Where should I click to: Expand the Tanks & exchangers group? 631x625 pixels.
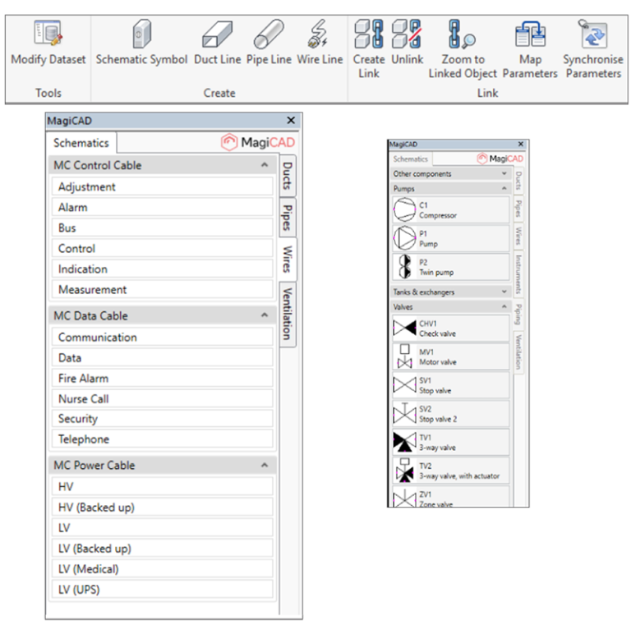click(504, 292)
